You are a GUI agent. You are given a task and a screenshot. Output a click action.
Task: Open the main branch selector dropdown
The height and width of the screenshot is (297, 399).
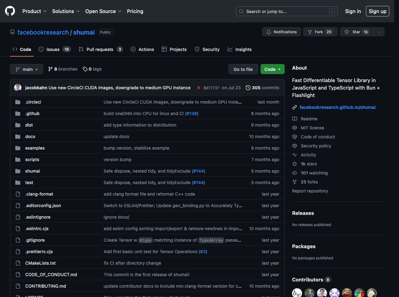(26, 69)
